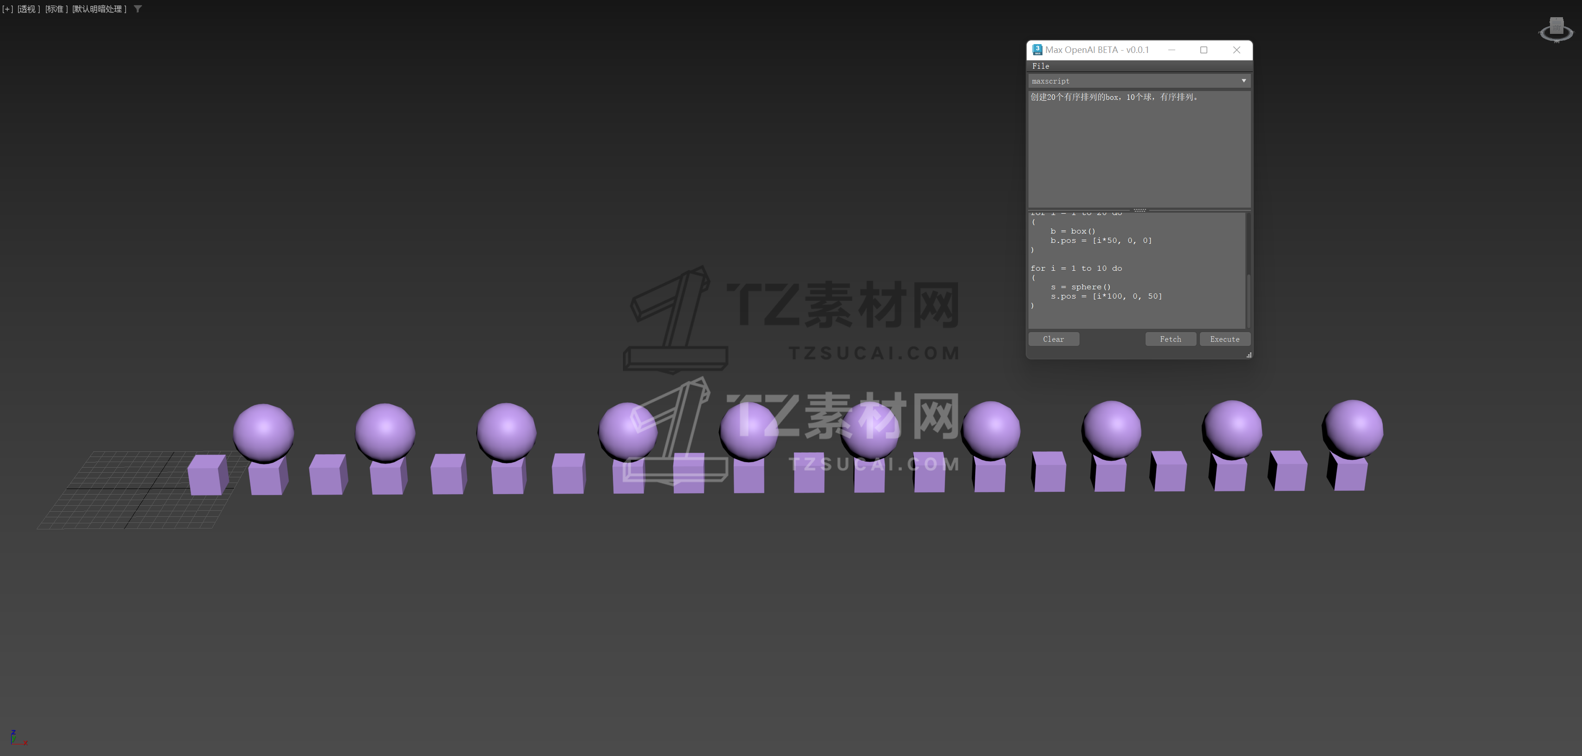The width and height of the screenshot is (1582, 756).
Task: Open the File menu in Max OpenAI
Action: [x=1040, y=66]
